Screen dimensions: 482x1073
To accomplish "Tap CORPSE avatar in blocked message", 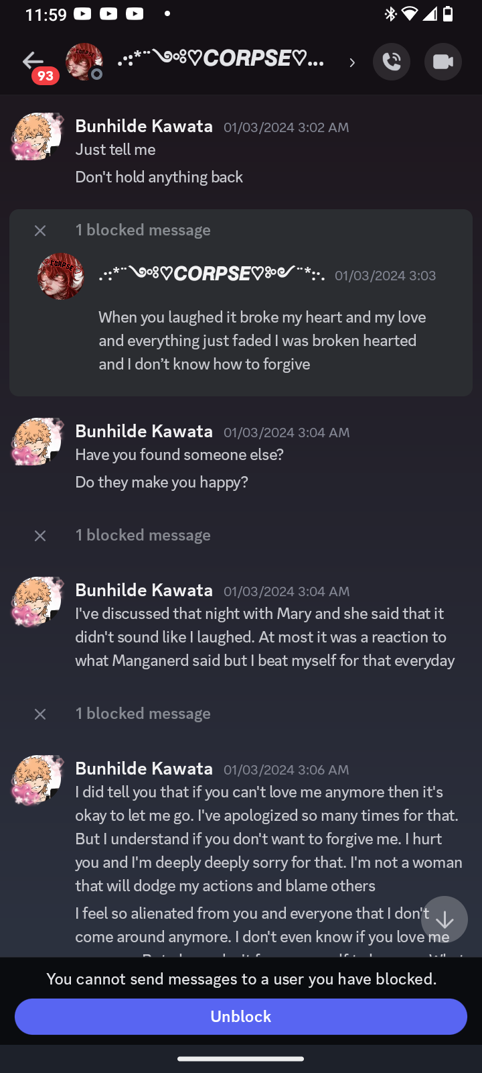I will (x=61, y=276).
